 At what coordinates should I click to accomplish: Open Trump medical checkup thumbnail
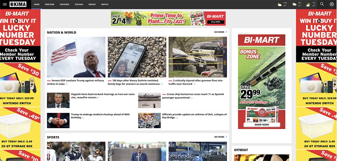[58, 121]
